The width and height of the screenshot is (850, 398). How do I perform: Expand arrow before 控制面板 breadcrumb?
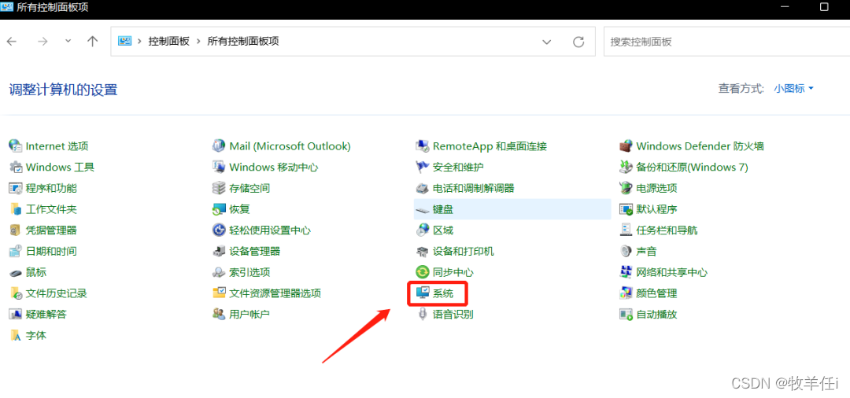coord(139,42)
